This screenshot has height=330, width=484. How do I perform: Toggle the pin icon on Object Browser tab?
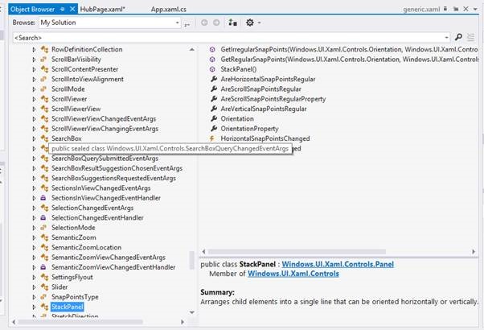coord(63,10)
